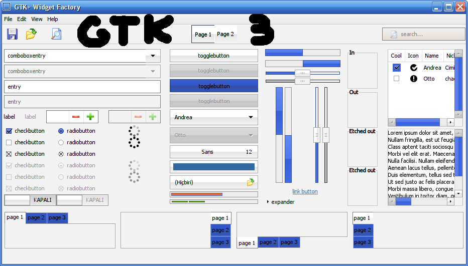
Task: Click tree view scrollbar right arrow
Action: pyautogui.click(x=451, y=122)
